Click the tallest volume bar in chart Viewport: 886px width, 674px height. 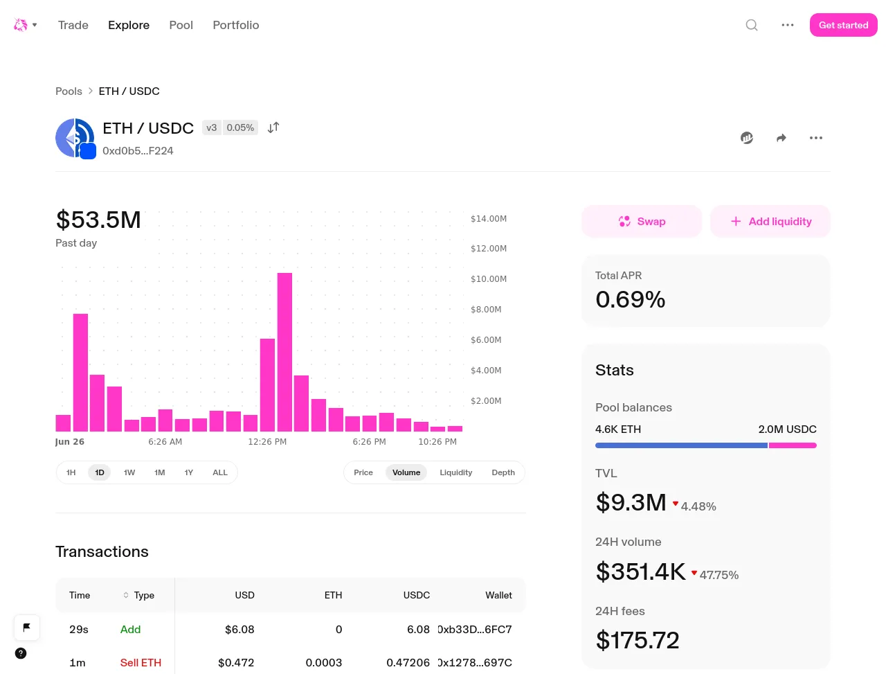point(284,352)
